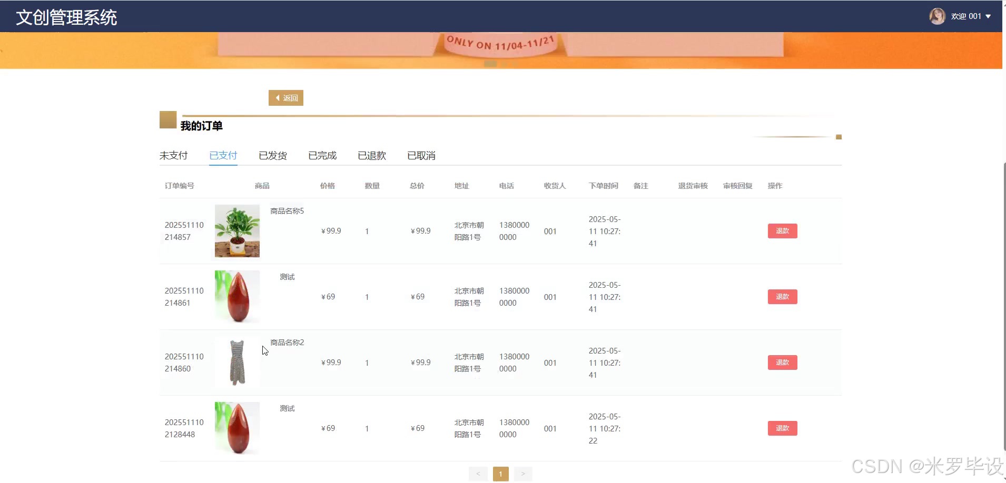Open the 已退款 tab
The image size is (1006, 483).
(x=372, y=156)
